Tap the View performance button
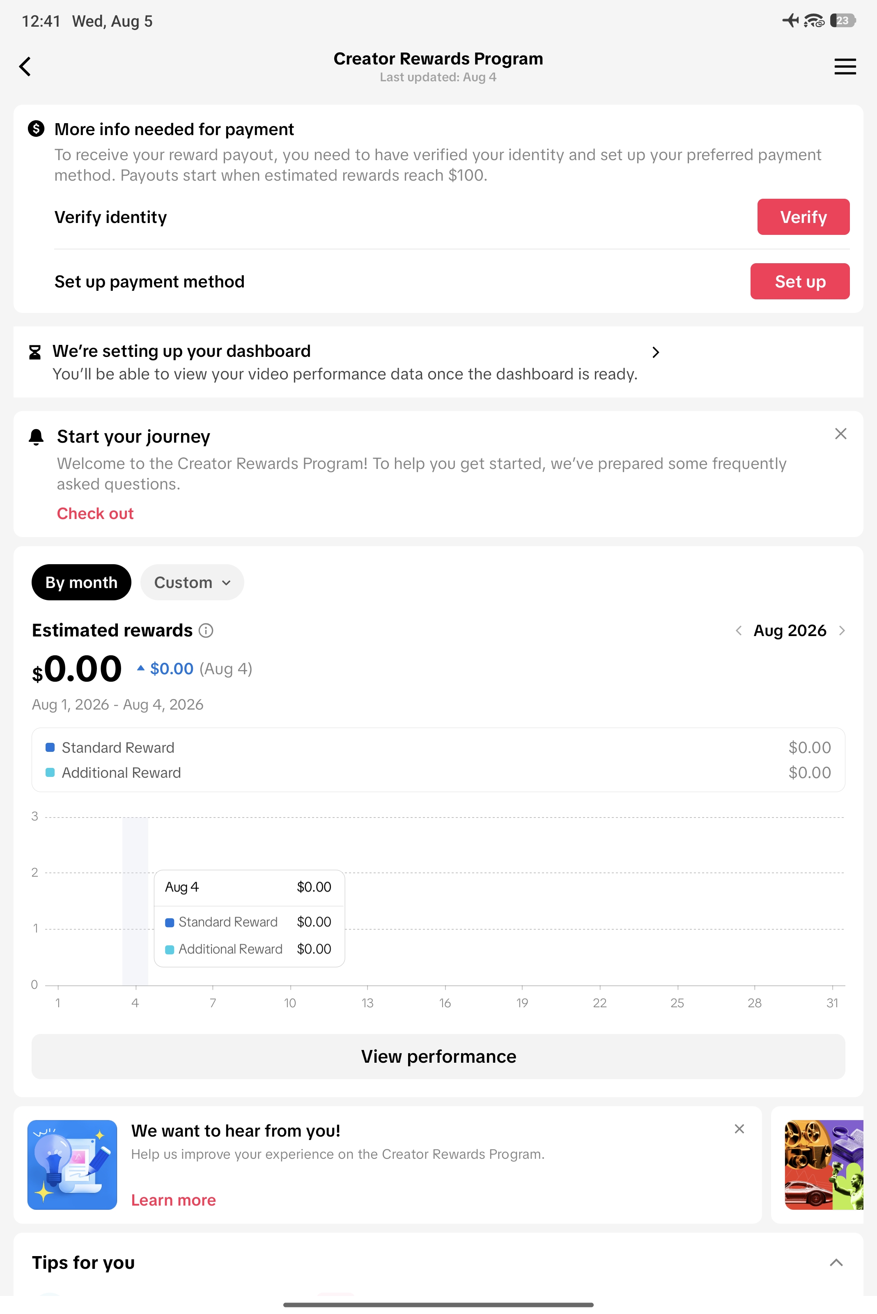The image size is (877, 1314). (x=438, y=1056)
